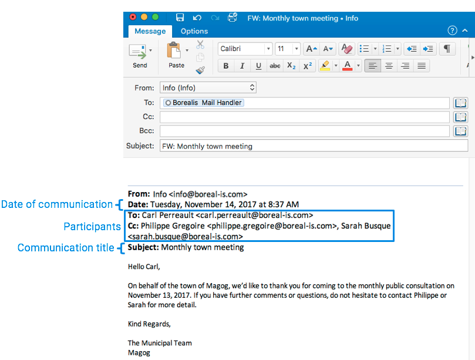Print the message using printer icon
This screenshot has height=360, width=475.
[233, 17]
